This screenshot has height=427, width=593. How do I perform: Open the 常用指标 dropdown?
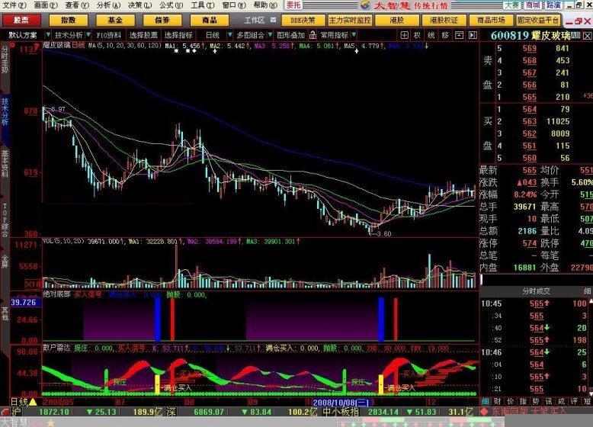335,35
